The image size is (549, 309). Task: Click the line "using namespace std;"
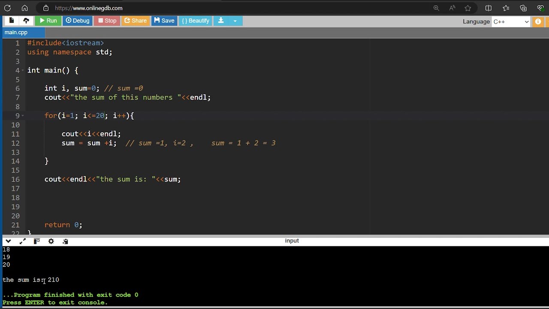point(70,52)
